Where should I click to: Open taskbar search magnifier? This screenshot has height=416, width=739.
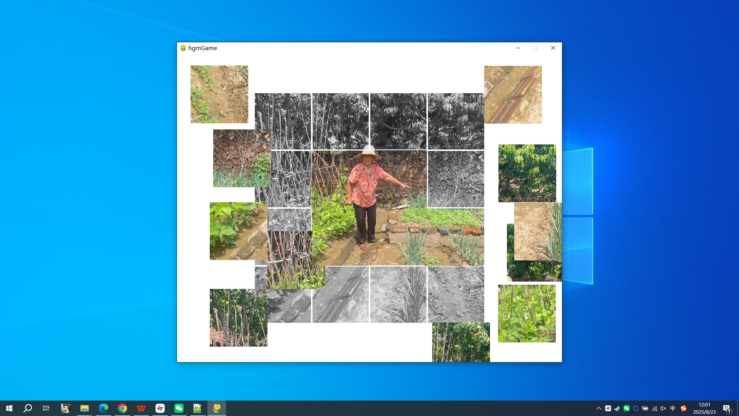[28, 408]
